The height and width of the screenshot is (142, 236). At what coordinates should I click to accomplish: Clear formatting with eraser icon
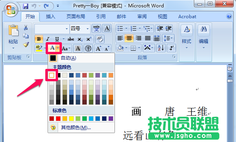click(100, 39)
